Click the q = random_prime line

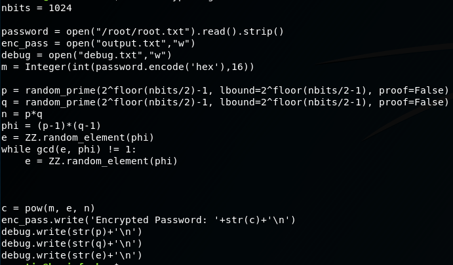coord(225,102)
